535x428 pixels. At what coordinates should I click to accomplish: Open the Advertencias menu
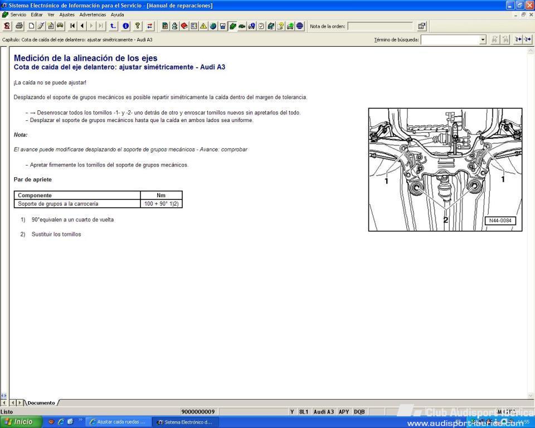tap(93, 14)
